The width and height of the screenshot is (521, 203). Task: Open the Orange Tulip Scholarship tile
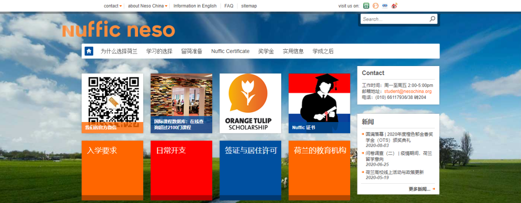pos(250,103)
